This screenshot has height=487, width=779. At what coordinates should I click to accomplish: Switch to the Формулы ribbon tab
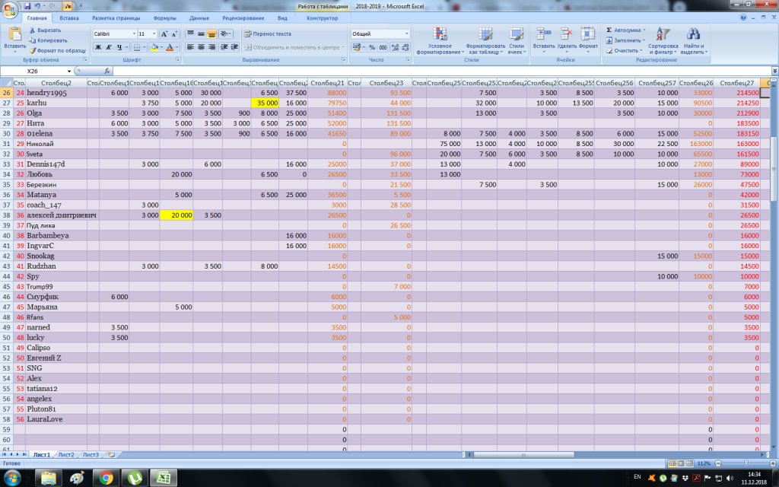pos(164,17)
